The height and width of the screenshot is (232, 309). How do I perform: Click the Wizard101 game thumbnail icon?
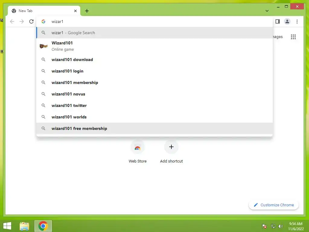43,46
